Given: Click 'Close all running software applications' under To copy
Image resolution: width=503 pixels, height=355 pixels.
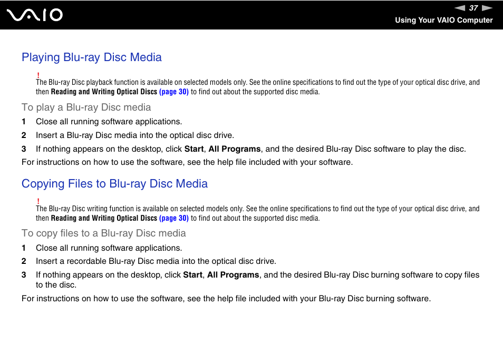Looking at the screenshot, I should click(x=109, y=248).
